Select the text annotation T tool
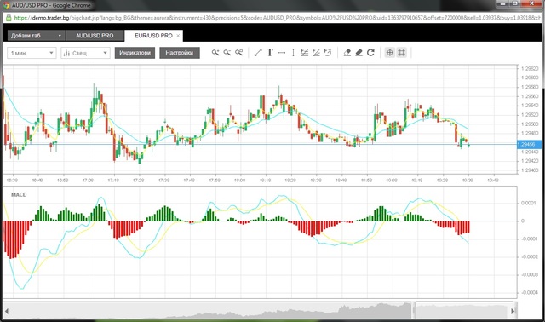Viewport: 545px width, 322px height. pyautogui.click(x=270, y=53)
